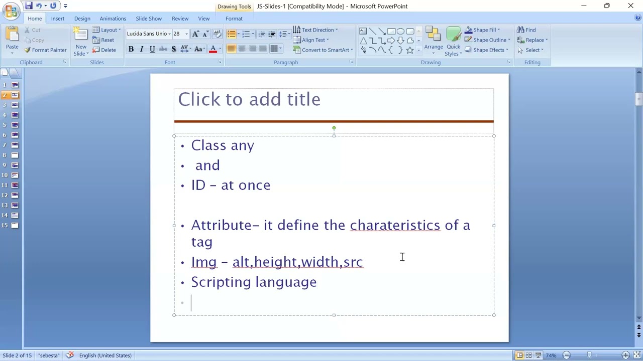
Task: Increase the list indent level
Action: pos(272,34)
